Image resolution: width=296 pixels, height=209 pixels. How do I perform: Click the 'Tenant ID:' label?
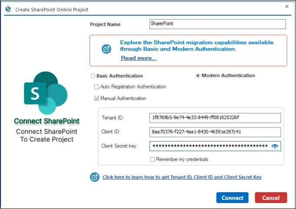click(x=113, y=118)
